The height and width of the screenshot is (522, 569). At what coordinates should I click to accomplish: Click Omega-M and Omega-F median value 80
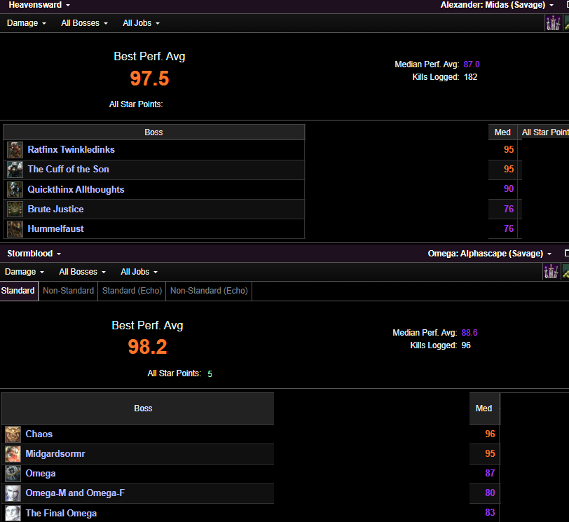click(490, 493)
